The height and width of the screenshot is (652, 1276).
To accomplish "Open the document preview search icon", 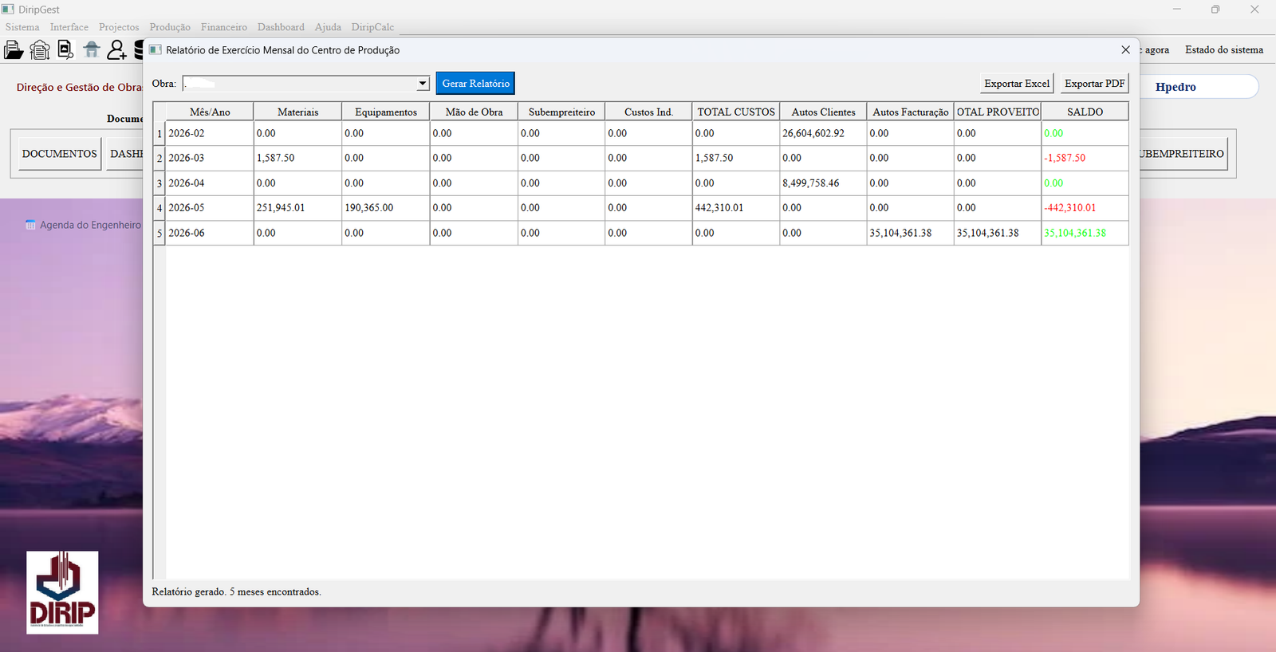I will coord(65,50).
